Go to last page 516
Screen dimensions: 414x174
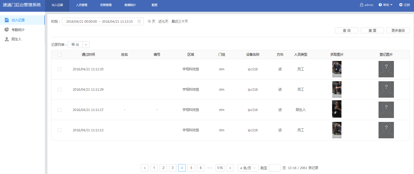[220, 168]
